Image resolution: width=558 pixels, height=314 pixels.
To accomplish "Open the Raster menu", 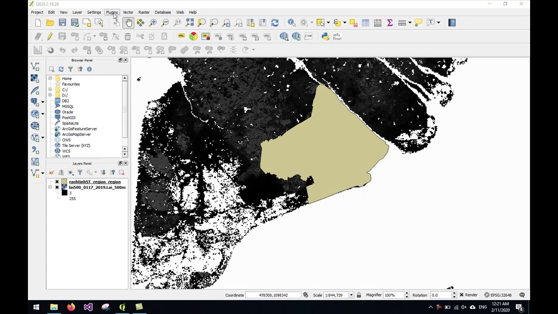I will point(144,12).
